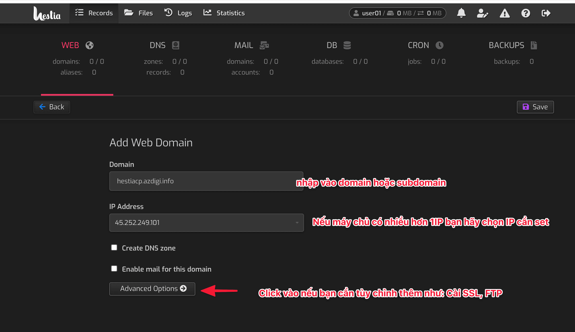The height and width of the screenshot is (332, 575).
Task: Open the notifications bell icon
Action: pos(461,13)
